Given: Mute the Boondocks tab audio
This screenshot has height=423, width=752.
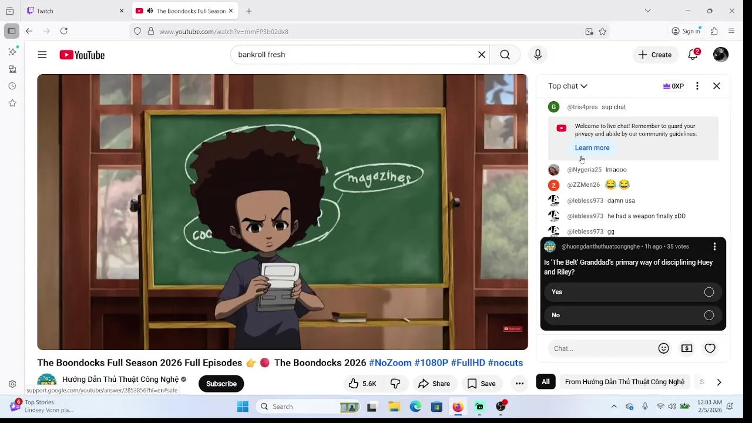Looking at the screenshot, I should (150, 11).
